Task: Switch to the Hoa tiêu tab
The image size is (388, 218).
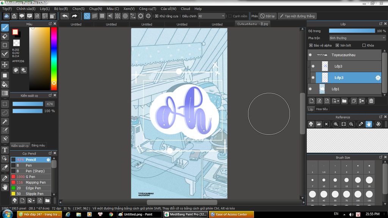Action: [322, 109]
